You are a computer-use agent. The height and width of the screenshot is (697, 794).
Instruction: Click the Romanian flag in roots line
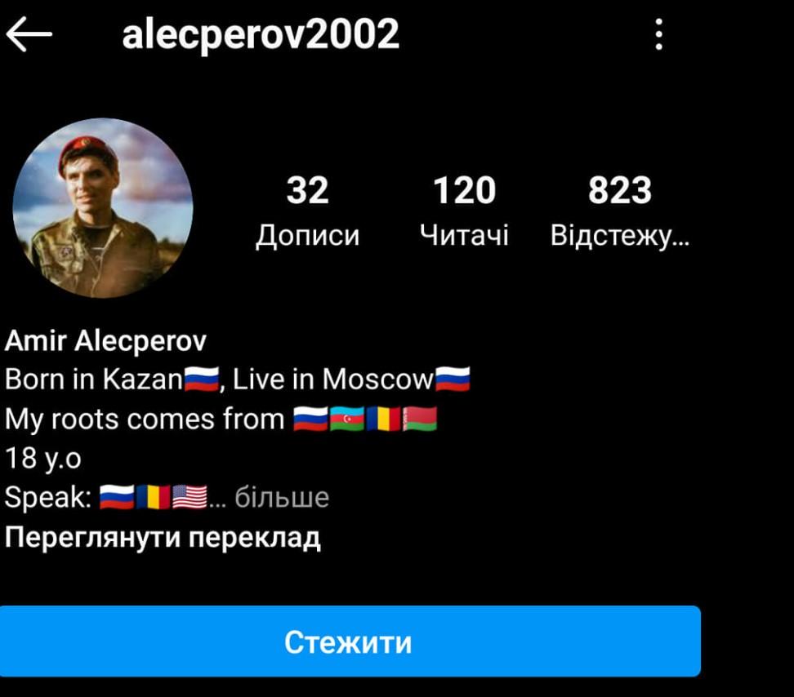tap(383, 419)
